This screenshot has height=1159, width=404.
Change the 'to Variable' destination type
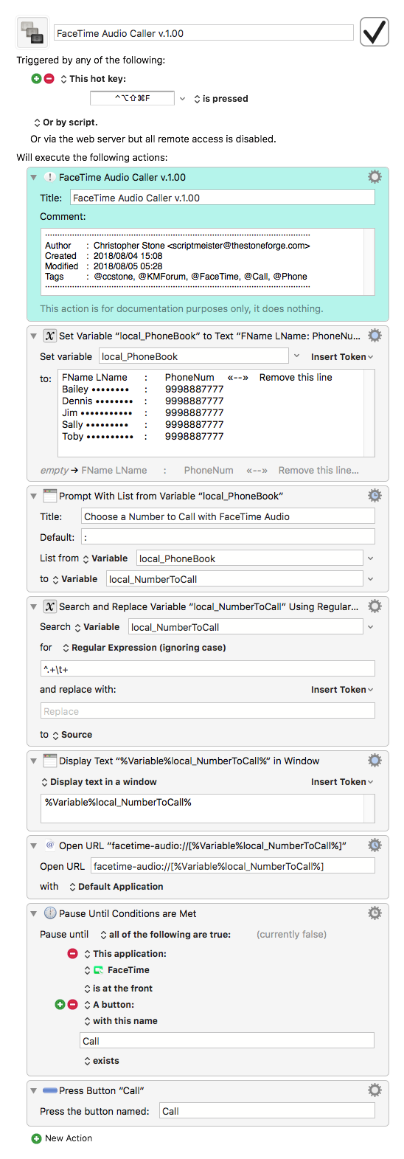coord(74,579)
